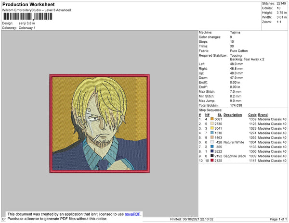Image resolution: width=289 pixels, height=223 pixels.
Task: Click the 'Code' column header
Action: tap(252, 115)
